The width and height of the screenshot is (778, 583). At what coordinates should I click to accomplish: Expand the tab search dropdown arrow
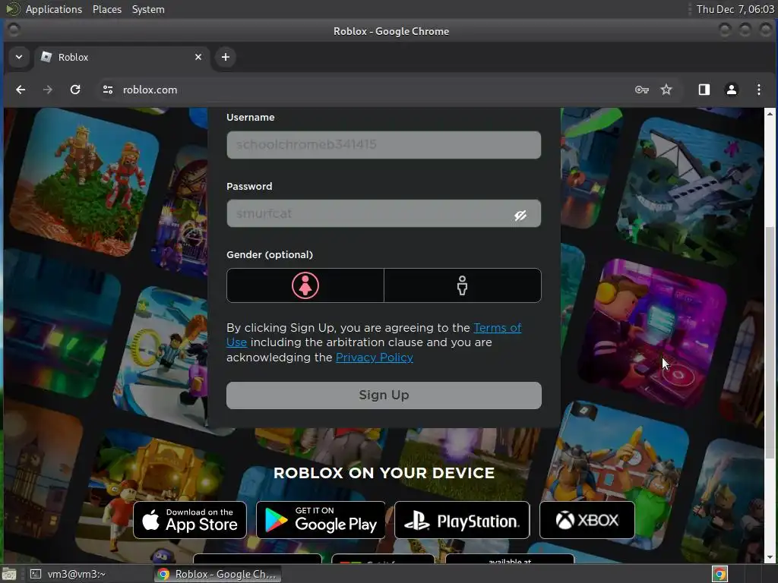pyautogui.click(x=19, y=57)
